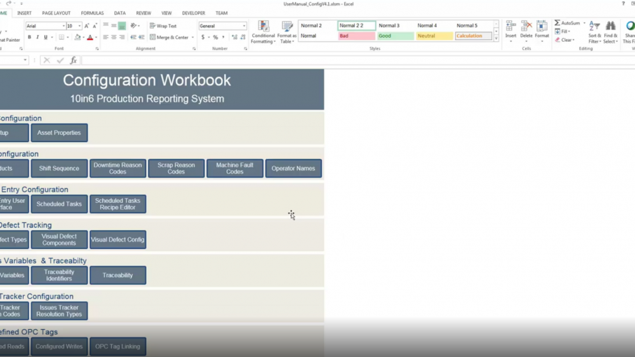The width and height of the screenshot is (635, 357).
Task: Toggle Italic formatting
Action: pos(37,37)
